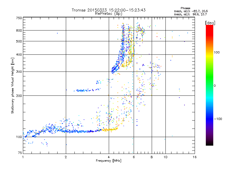This screenshot has height=171, width=229.
Task: Click the 'mean, sd,O: -82.7, 20.5' text
Action: (191, 11)
